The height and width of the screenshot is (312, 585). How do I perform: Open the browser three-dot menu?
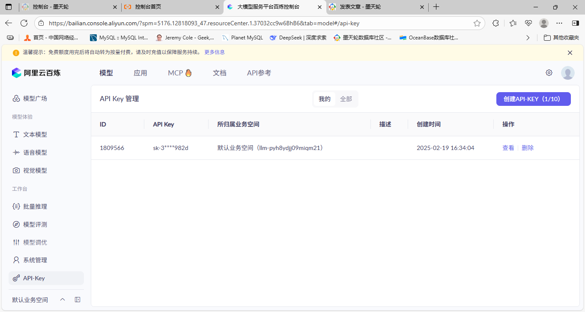coord(559,23)
